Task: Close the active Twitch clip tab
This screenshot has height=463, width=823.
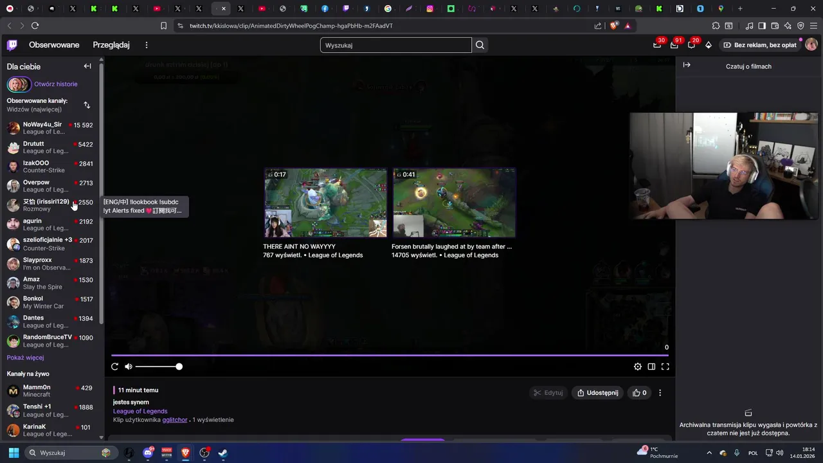Action: point(223,8)
